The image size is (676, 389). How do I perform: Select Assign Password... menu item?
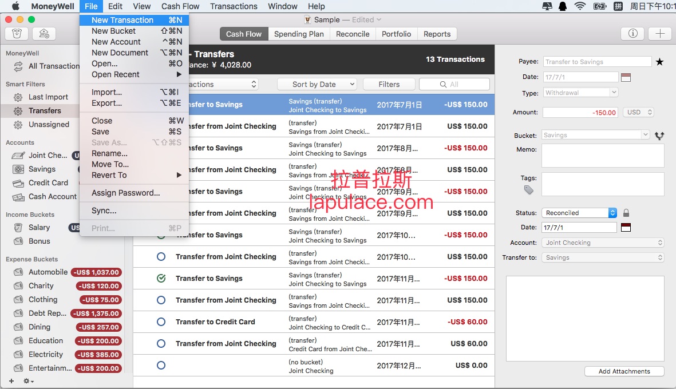coord(134,193)
